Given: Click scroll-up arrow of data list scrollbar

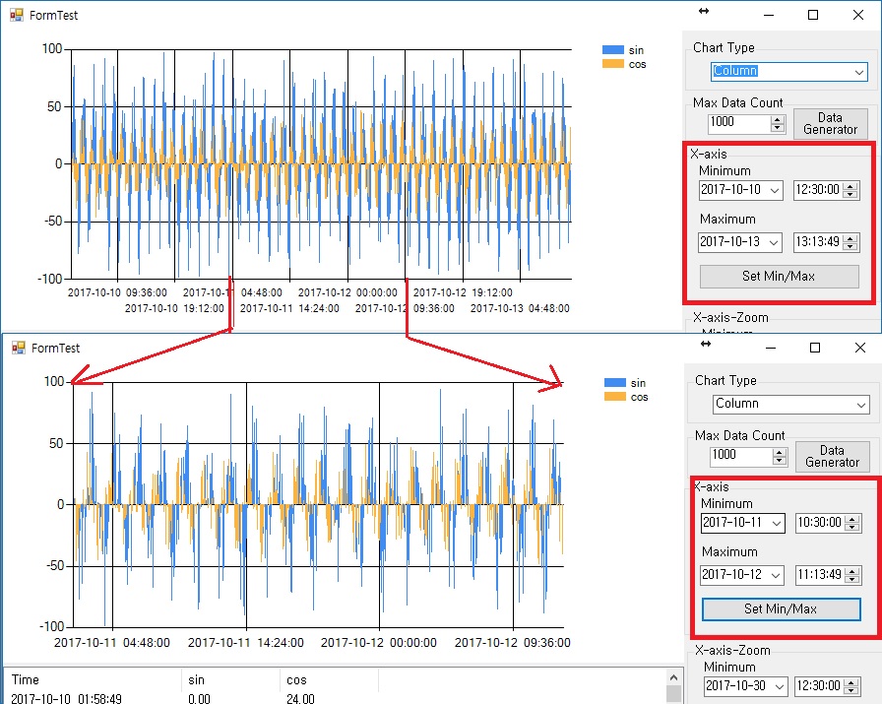Looking at the screenshot, I should 673,677.
